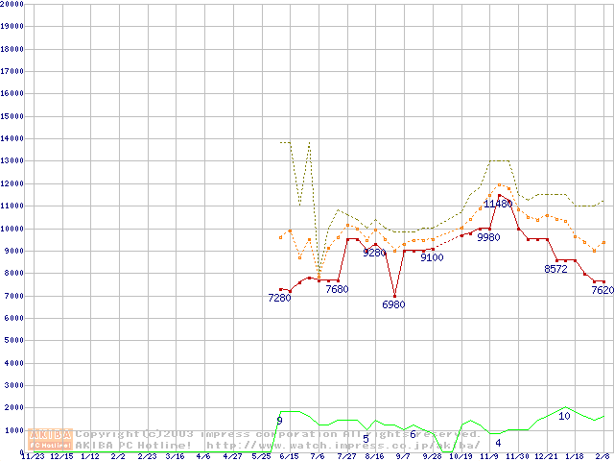
Task: Select the 9980 data label
Action: [x=488, y=237]
